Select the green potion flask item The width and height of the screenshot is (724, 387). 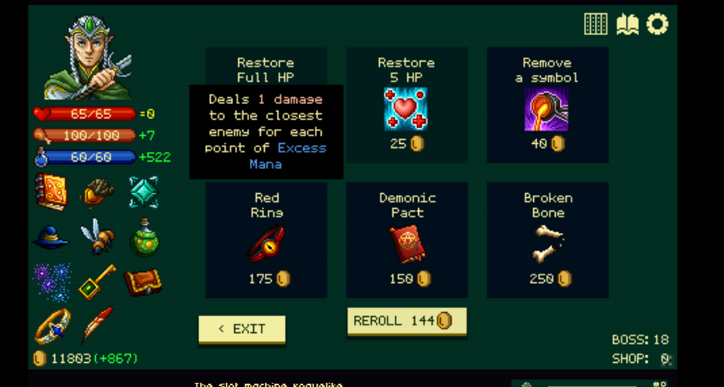pos(144,237)
